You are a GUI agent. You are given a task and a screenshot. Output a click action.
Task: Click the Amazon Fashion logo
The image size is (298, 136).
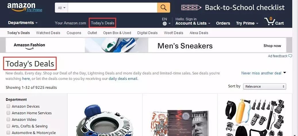[x=29, y=46]
